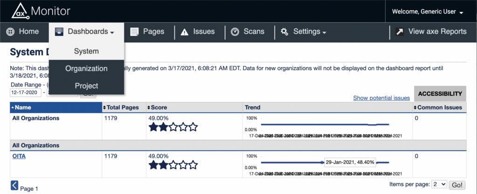Screen dimensions: 477x194
Task: Go to previous page using blue arrow
Action: tap(14, 186)
